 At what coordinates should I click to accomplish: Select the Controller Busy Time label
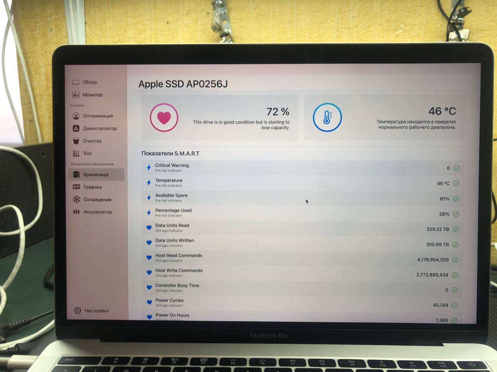click(177, 285)
